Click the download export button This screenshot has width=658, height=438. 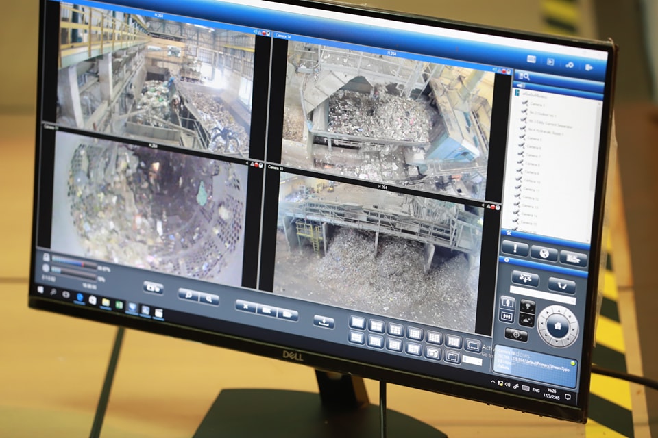tap(324, 321)
